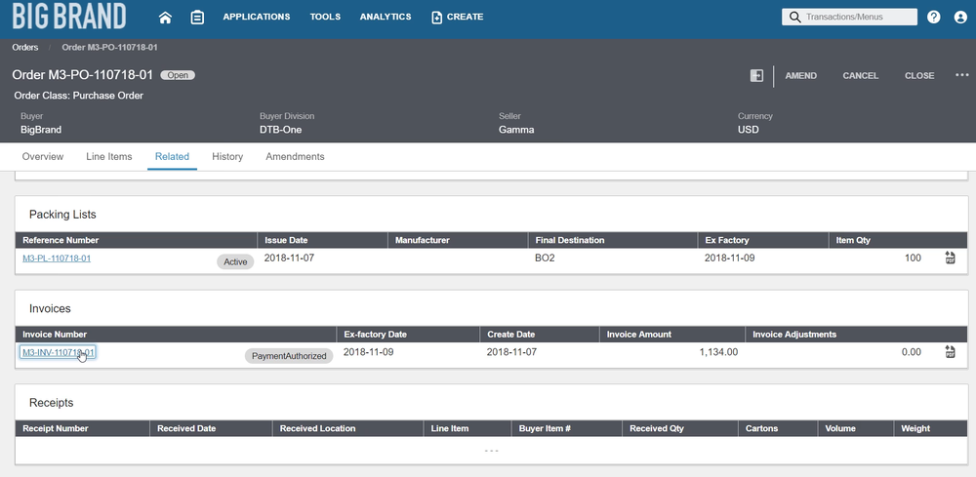This screenshot has height=477, width=976.
Task: Click the Final Destination column header
Action: click(x=613, y=240)
